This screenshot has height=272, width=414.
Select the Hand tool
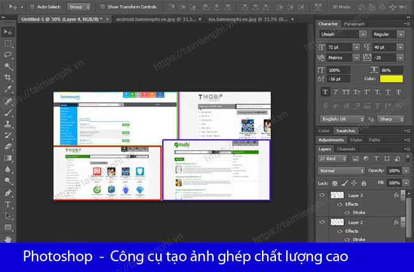(x=8, y=238)
